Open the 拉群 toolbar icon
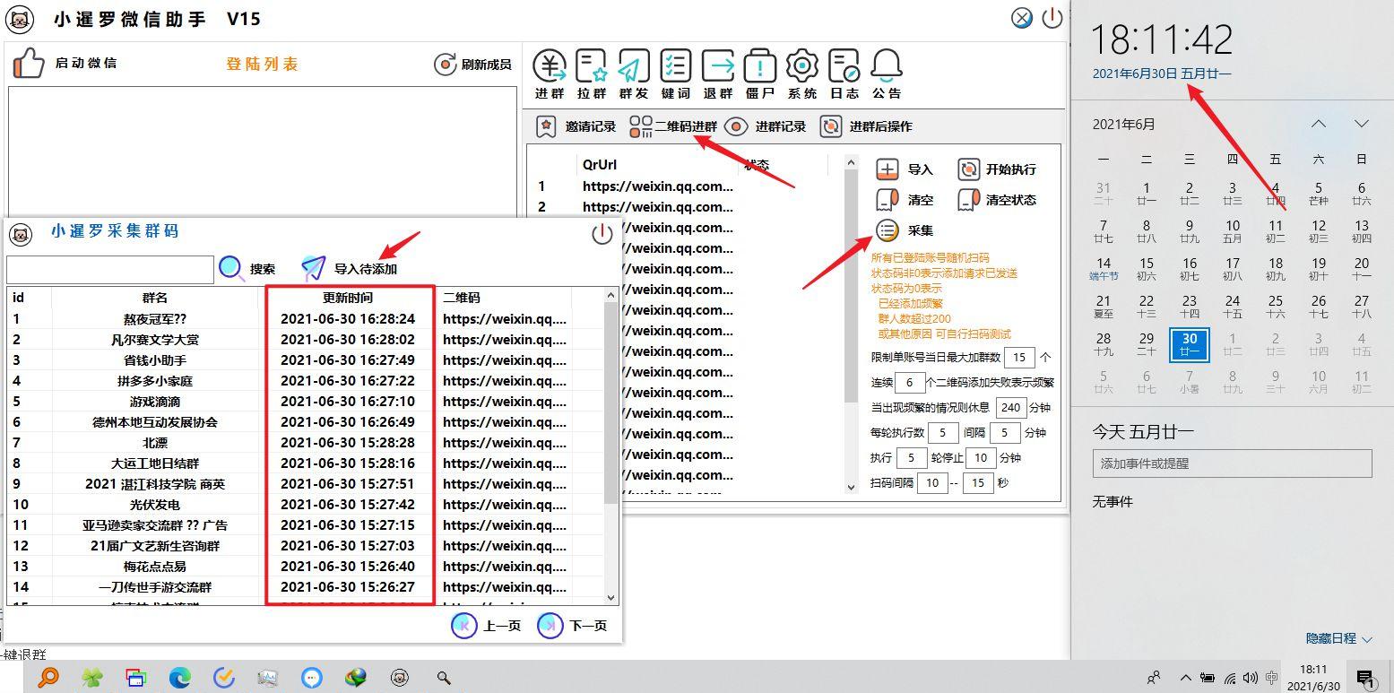 point(592,74)
